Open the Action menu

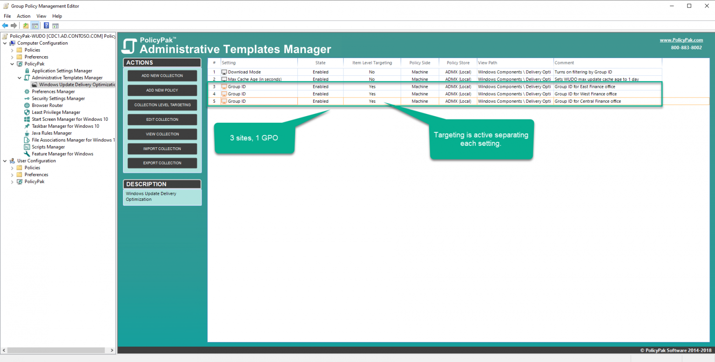click(x=23, y=16)
